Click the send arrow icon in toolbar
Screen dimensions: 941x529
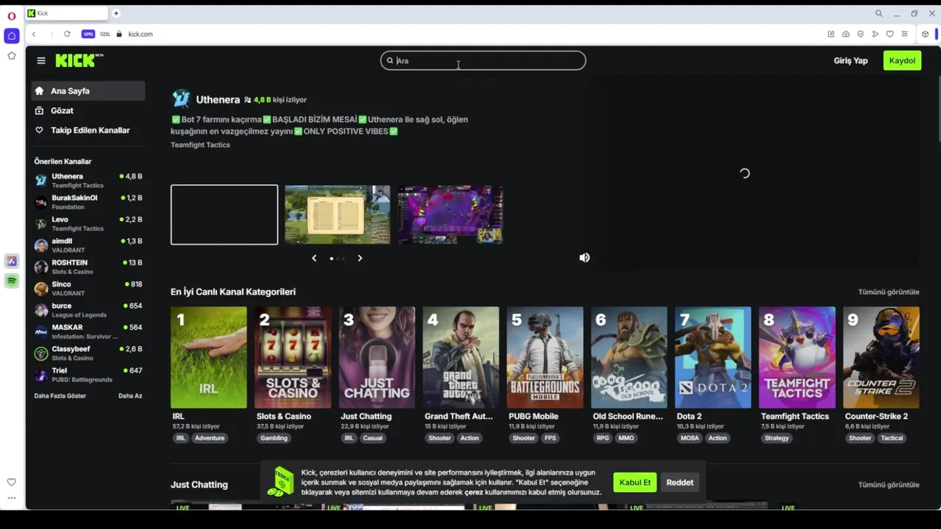(x=875, y=34)
